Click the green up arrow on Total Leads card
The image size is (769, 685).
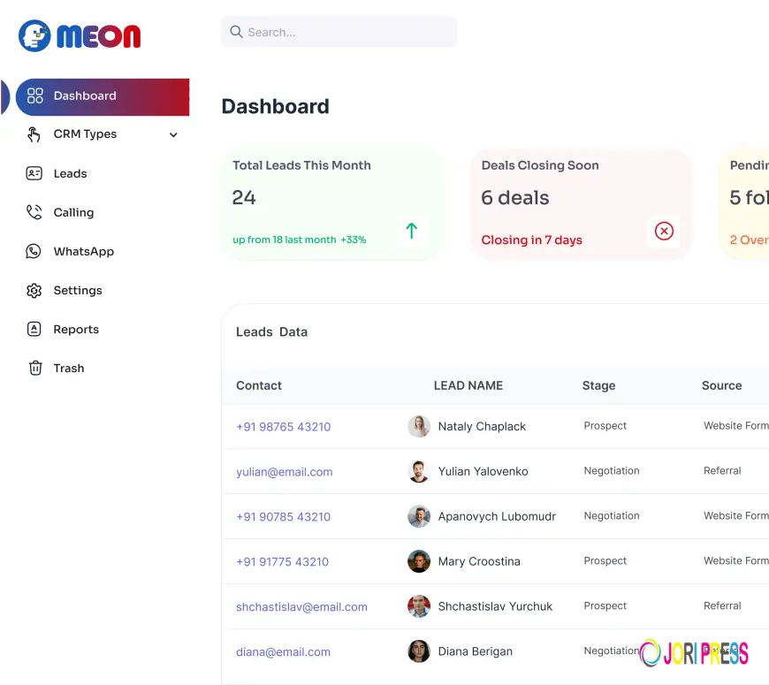pos(411,231)
